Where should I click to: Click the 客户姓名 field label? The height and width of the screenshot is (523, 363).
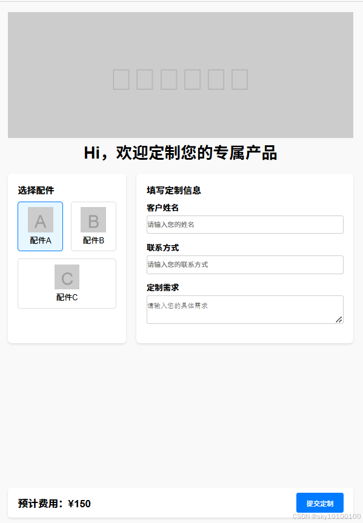pyautogui.click(x=162, y=208)
